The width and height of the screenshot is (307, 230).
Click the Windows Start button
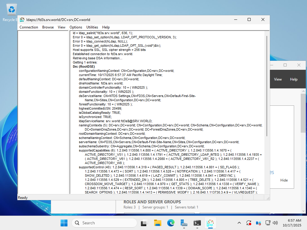click(64, 223)
